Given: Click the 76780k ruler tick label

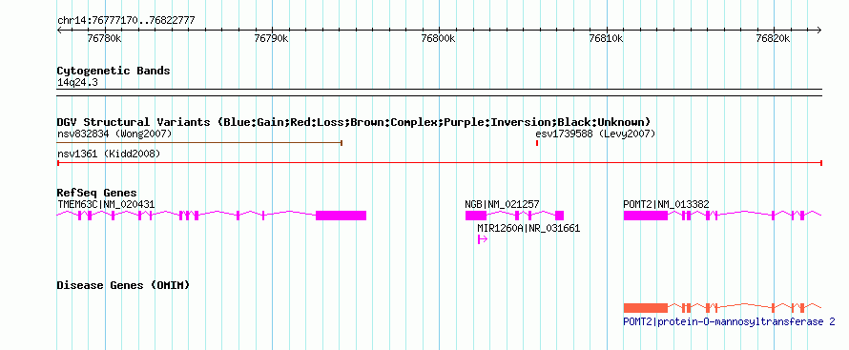Looking at the screenshot, I should click(104, 39).
